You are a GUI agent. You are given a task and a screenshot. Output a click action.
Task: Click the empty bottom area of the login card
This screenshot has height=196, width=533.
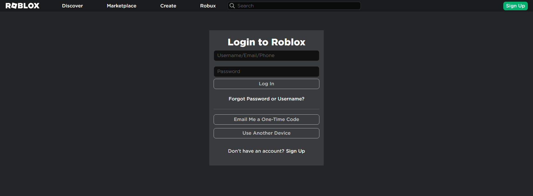click(x=266, y=160)
